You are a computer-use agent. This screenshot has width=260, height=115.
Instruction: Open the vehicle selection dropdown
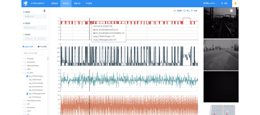[35, 16]
